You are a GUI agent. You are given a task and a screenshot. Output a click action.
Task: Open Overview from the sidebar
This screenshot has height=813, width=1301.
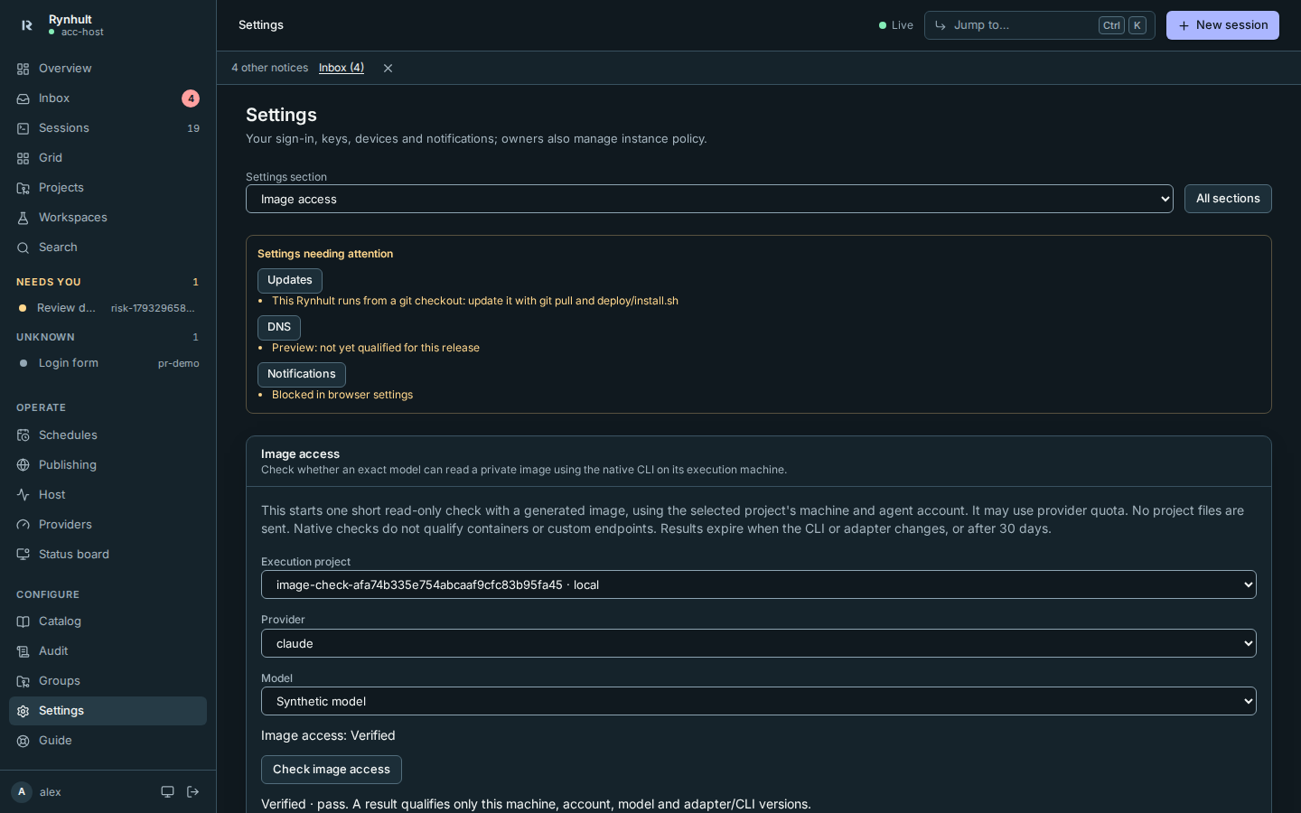[108, 69]
